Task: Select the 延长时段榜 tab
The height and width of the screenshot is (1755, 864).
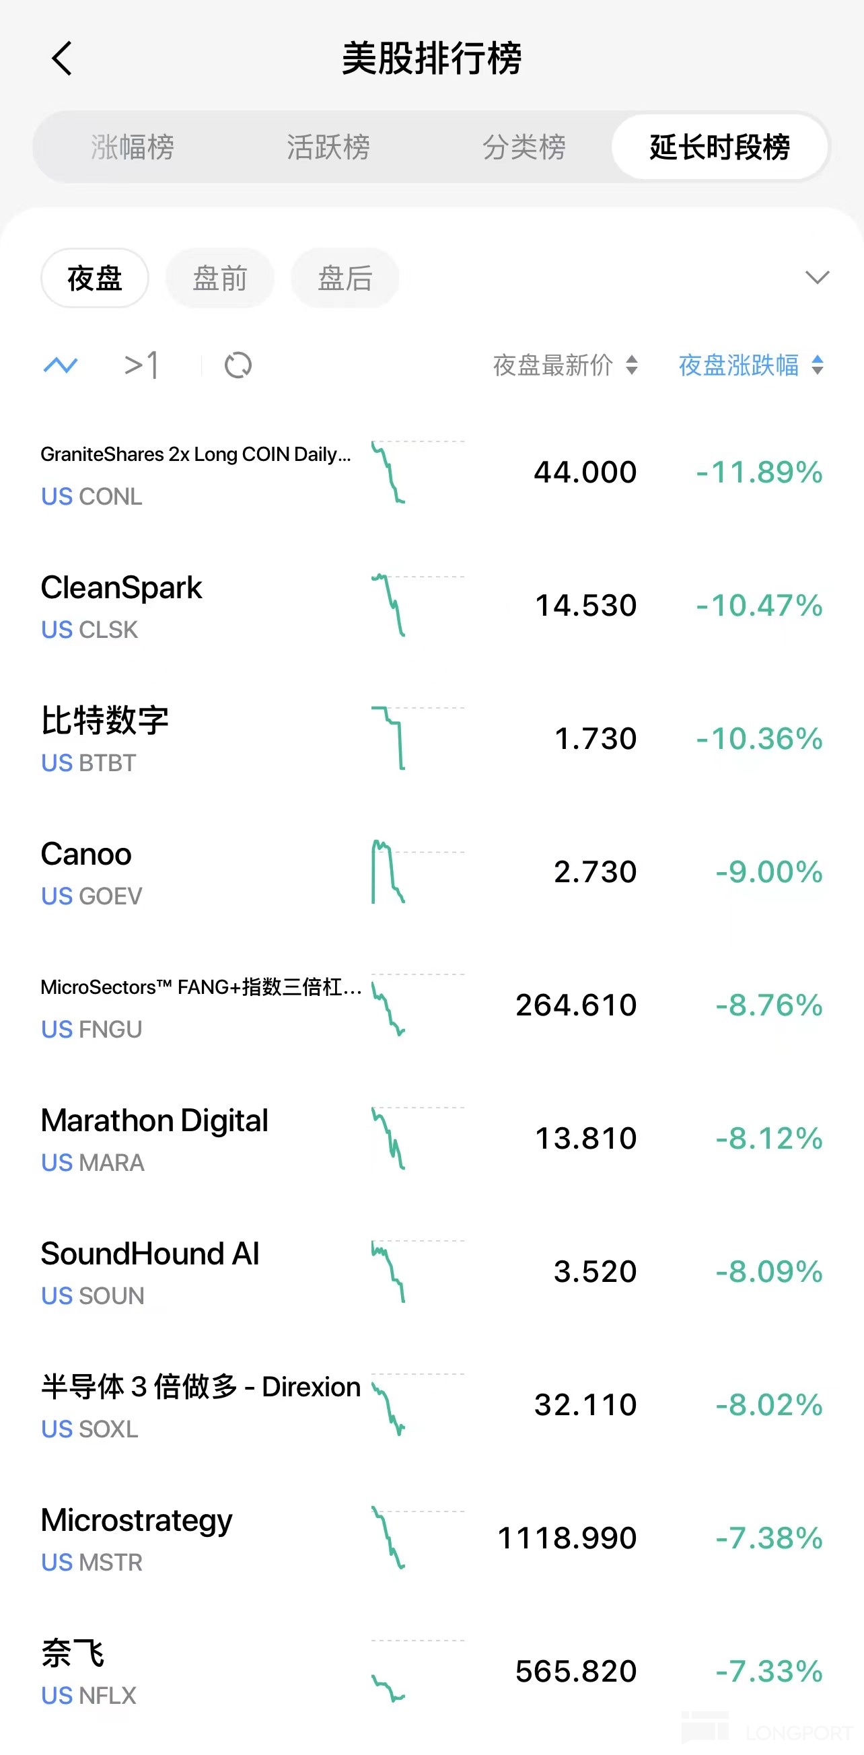Action: 719,147
